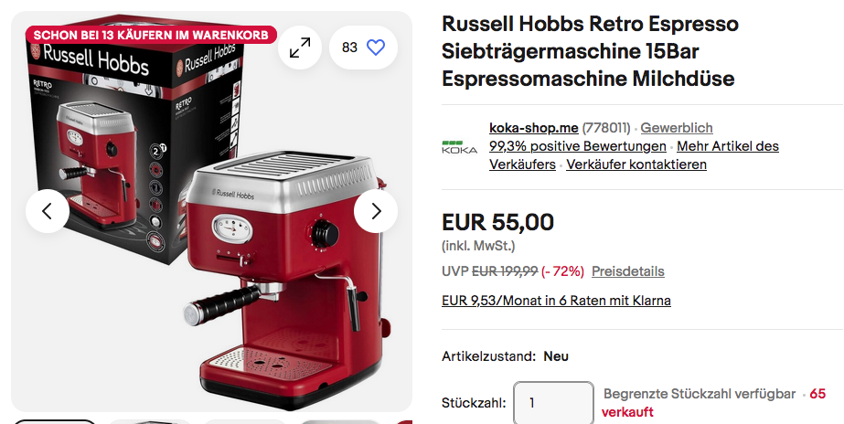Click the red Warenkorb buyers badge
The image size is (844, 424).
[151, 35]
